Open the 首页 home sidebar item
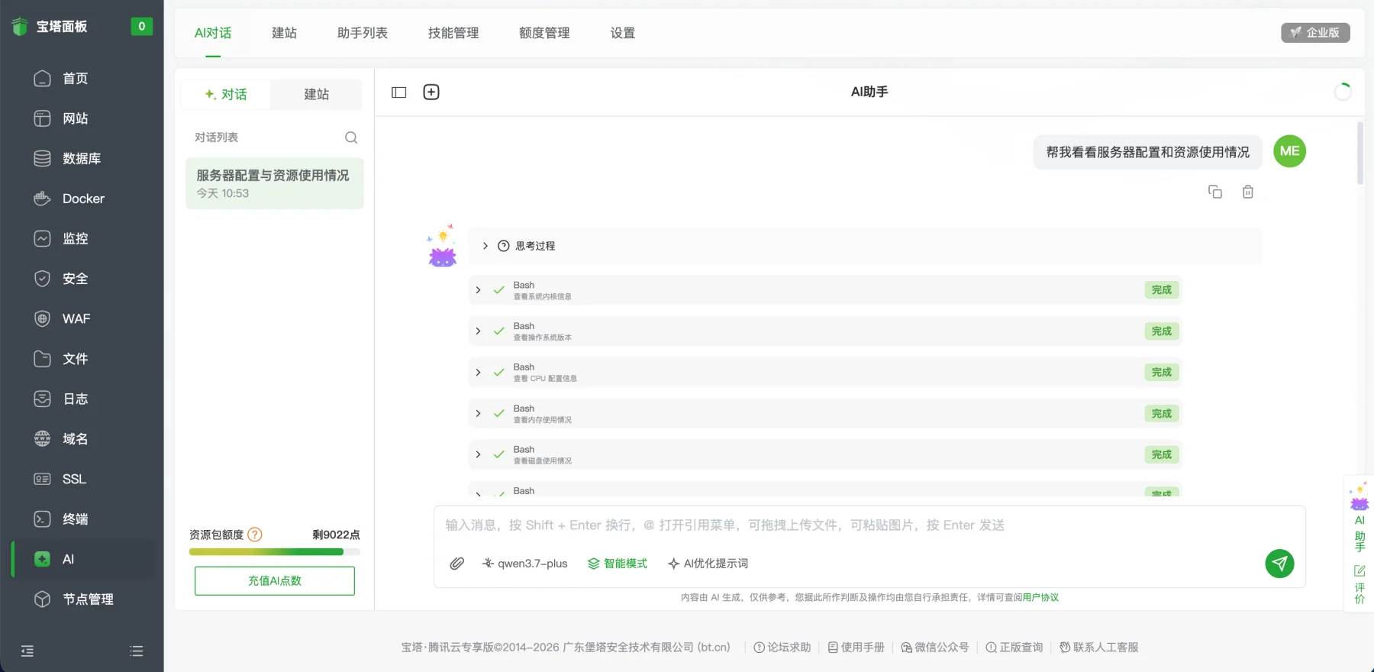 (x=75, y=79)
